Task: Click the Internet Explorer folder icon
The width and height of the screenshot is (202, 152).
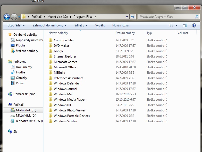Action: [x=50, y=56]
